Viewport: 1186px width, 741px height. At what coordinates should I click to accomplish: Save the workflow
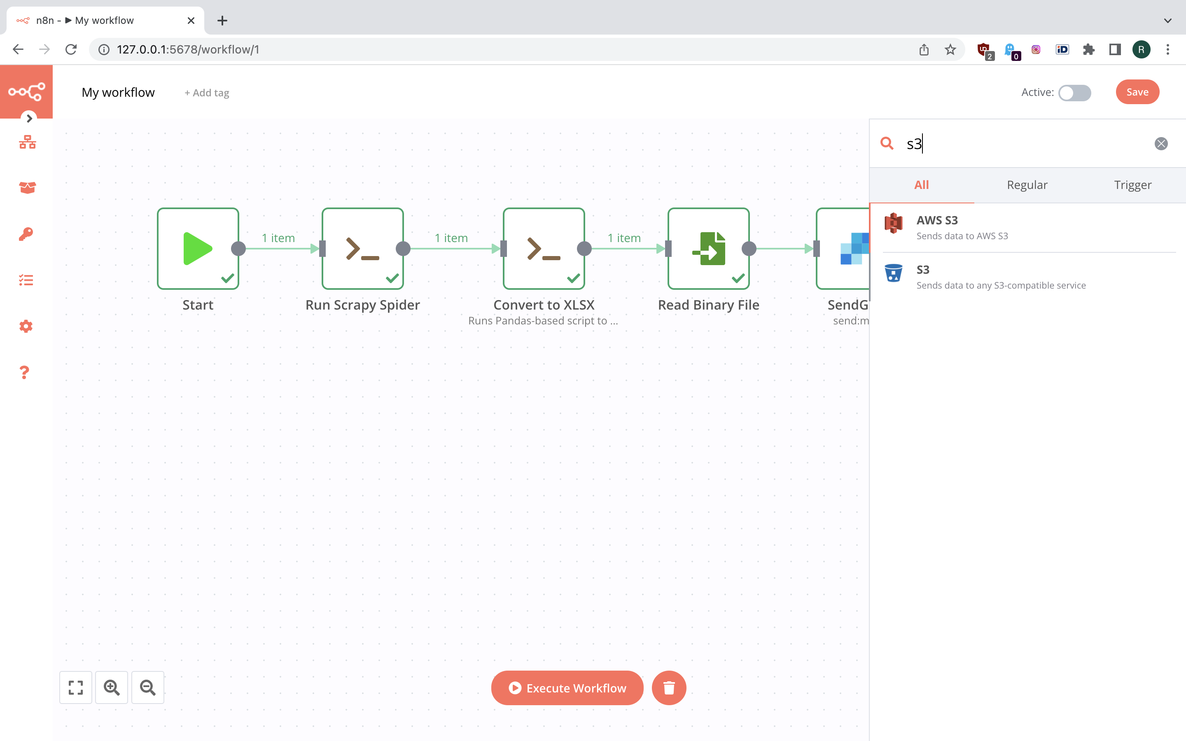click(x=1137, y=92)
